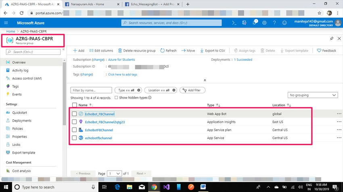Sort resources by Type column

213,105
